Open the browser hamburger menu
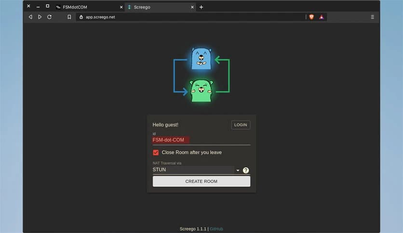The width and height of the screenshot is (403, 233). click(x=373, y=17)
